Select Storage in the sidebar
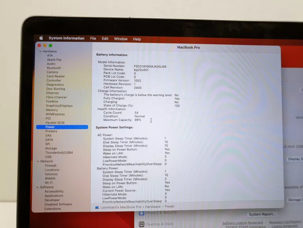Screen dimensions: 303x228 [51, 148]
